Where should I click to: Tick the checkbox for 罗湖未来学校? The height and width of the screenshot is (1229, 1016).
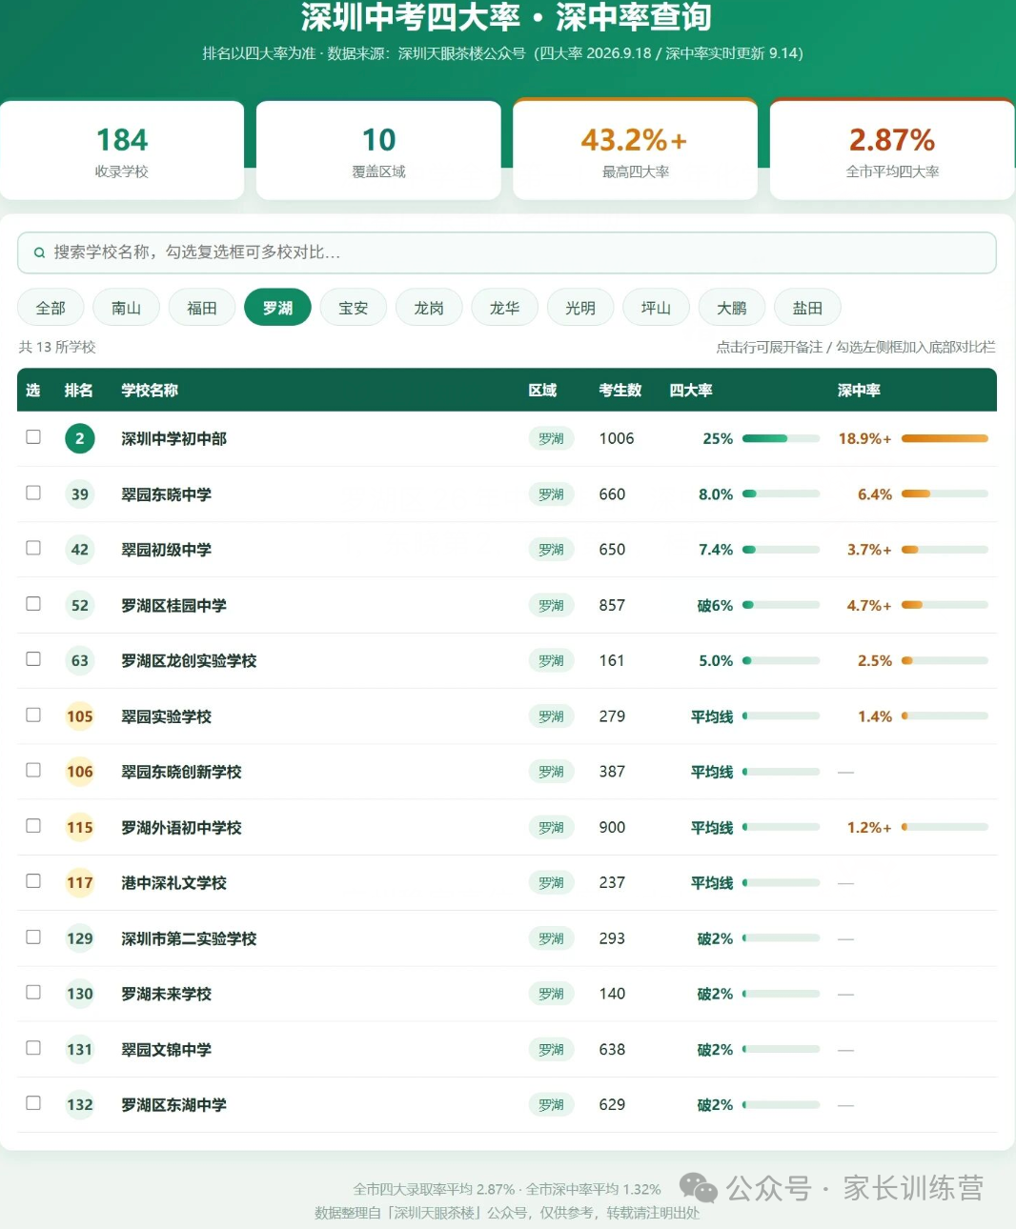click(x=33, y=993)
